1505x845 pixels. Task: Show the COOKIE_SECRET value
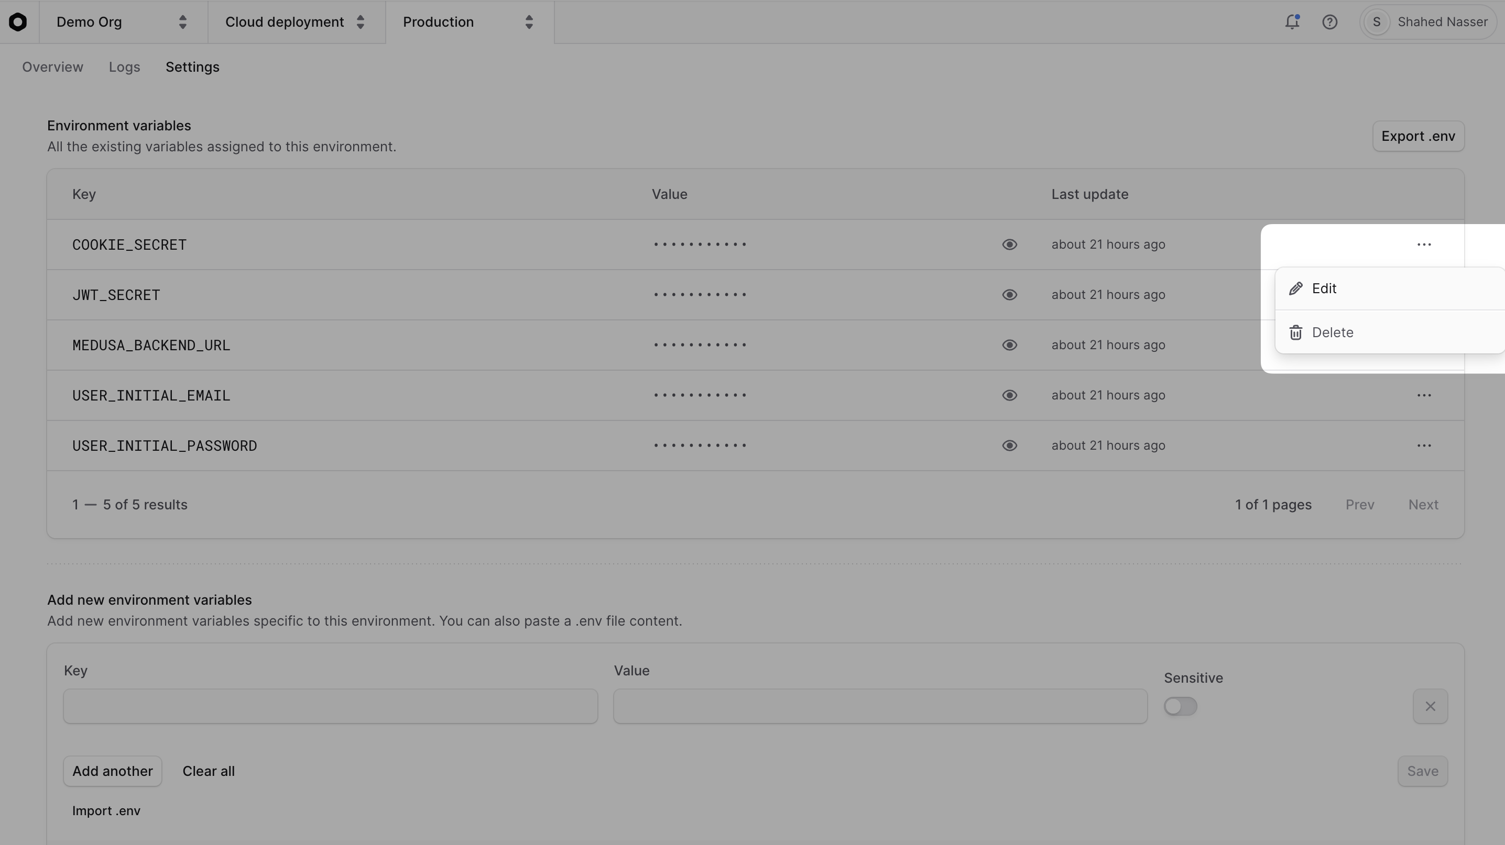(x=1010, y=244)
